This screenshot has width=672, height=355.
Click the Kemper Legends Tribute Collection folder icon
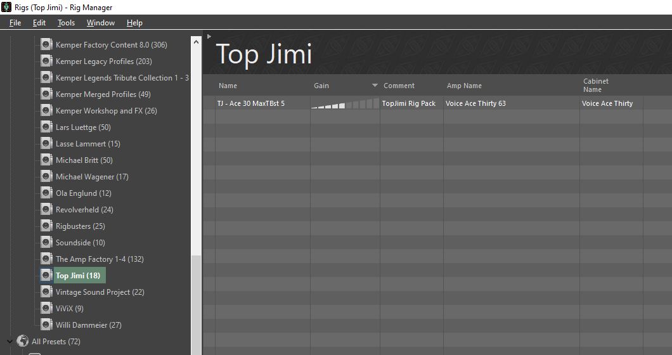click(x=46, y=77)
